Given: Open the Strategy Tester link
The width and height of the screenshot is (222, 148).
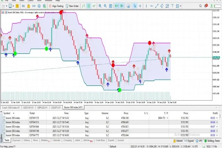Looking at the screenshot, I should [212, 141].
